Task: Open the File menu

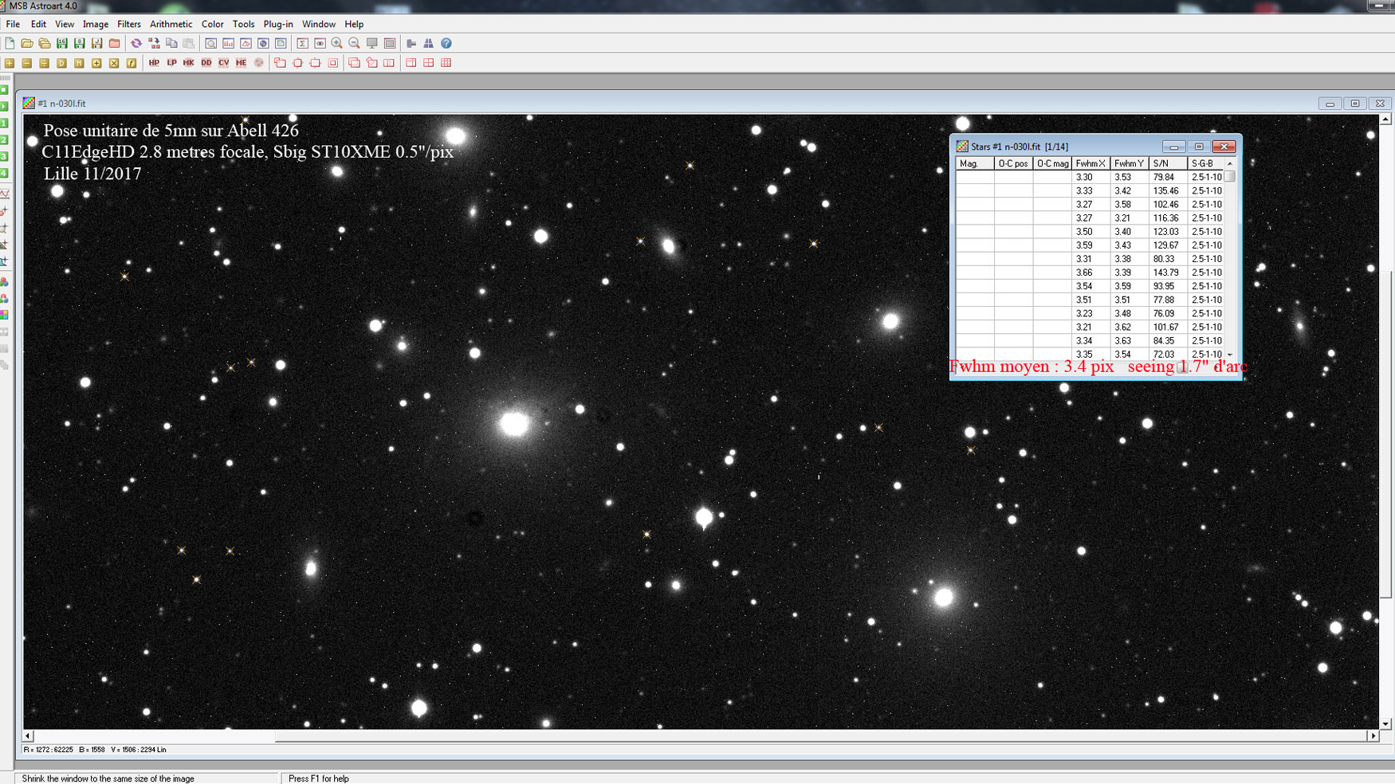Action: click(x=13, y=24)
